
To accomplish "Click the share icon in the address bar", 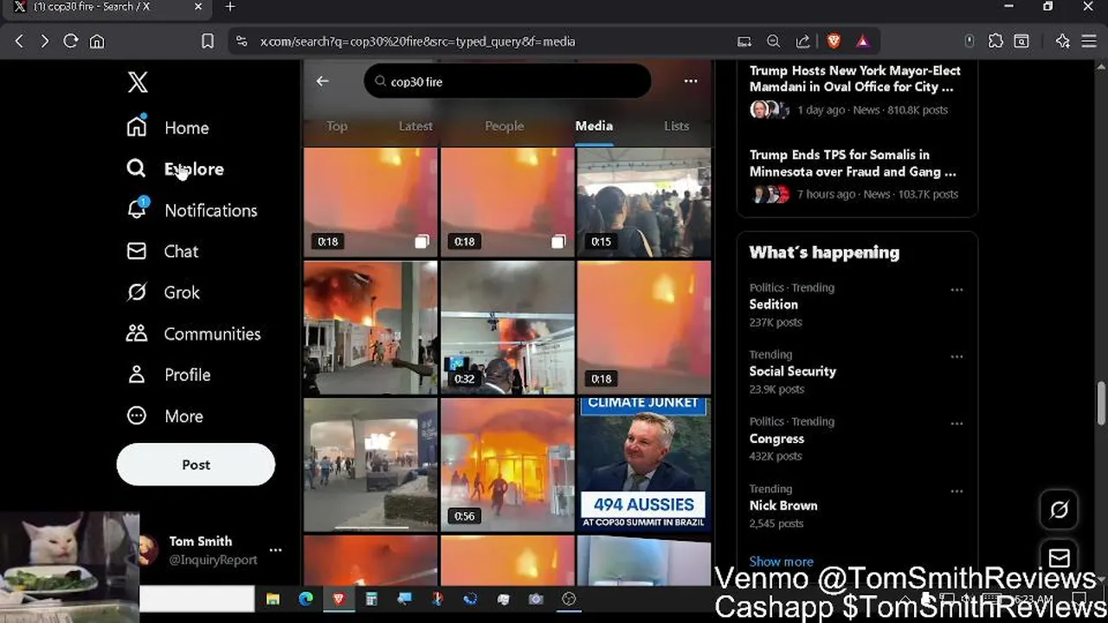I will pyautogui.click(x=802, y=41).
